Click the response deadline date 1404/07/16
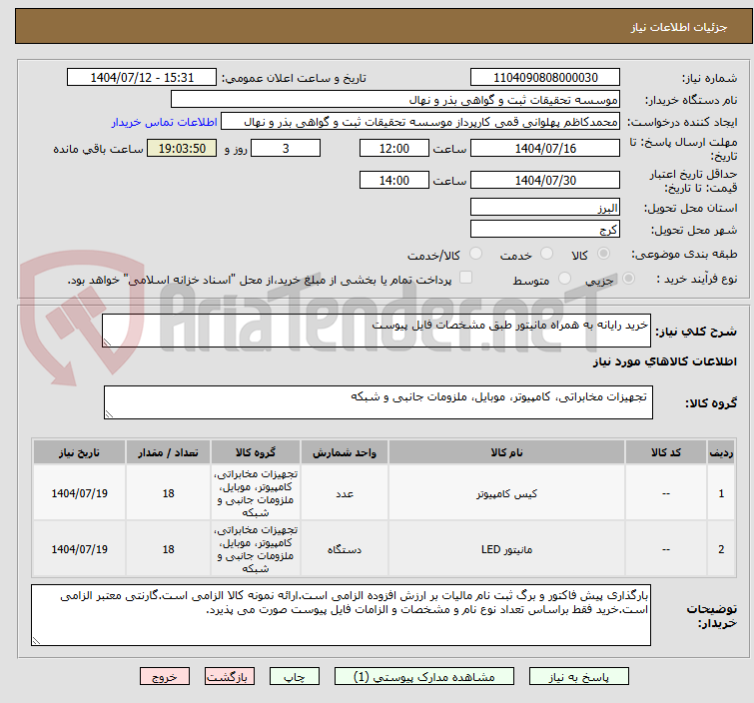 [x=545, y=148]
